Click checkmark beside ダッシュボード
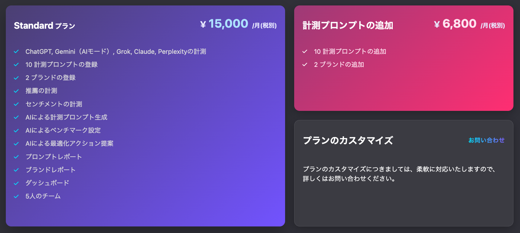The image size is (520, 233). coord(16,183)
